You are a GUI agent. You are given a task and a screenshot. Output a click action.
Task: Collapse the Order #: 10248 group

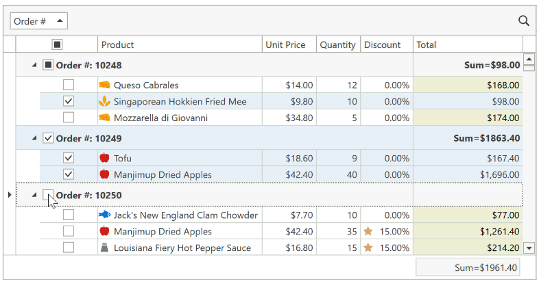coord(34,65)
